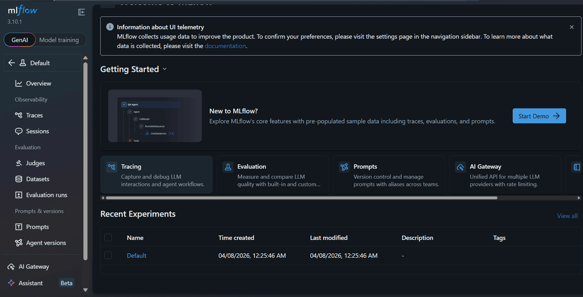Screen dimensions: 583x297
Task: Switch to GenAI mode
Action: point(20,40)
